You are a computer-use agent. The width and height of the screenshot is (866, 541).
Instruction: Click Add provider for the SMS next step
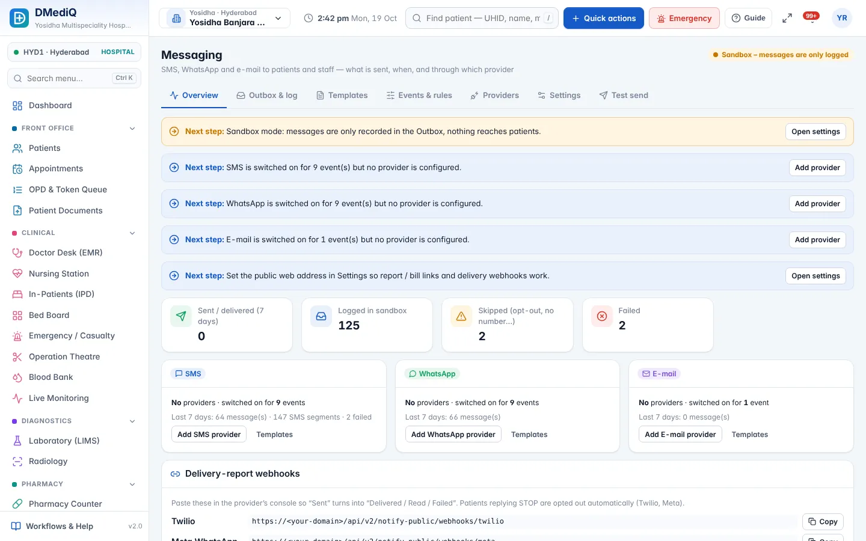coord(817,168)
